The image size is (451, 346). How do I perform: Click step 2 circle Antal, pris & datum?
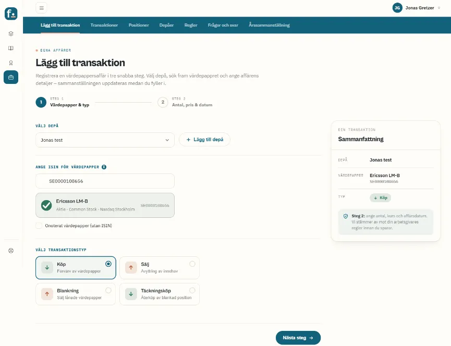163,102
